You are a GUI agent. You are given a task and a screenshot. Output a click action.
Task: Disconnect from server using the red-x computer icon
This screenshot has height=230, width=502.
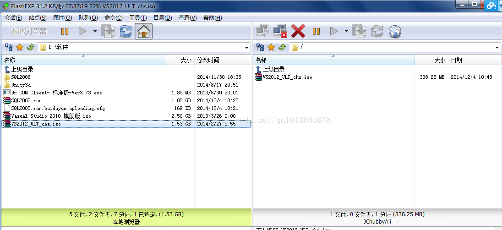click(x=280, y=32)
